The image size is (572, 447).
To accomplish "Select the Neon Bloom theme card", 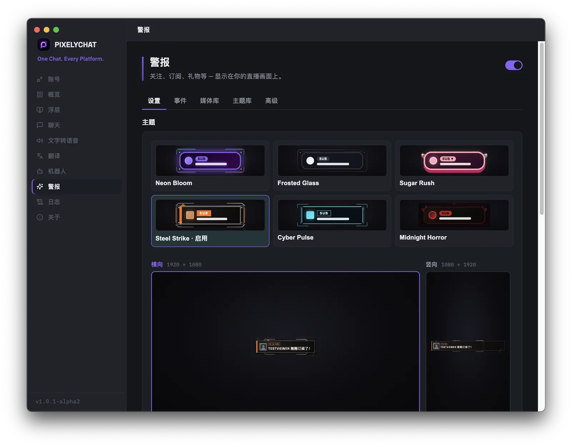I will click(210, 166).
